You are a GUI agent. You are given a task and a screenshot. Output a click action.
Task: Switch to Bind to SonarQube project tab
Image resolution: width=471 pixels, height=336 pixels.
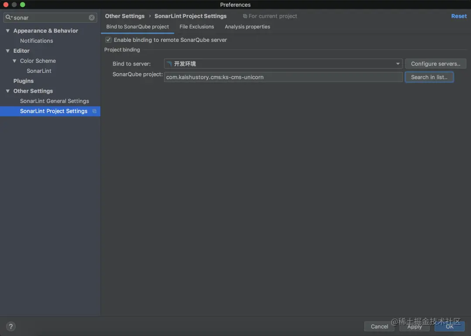point(137,27)
